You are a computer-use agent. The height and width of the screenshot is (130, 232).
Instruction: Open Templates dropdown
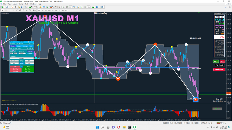pyautogui.click(x=102, y=7)
